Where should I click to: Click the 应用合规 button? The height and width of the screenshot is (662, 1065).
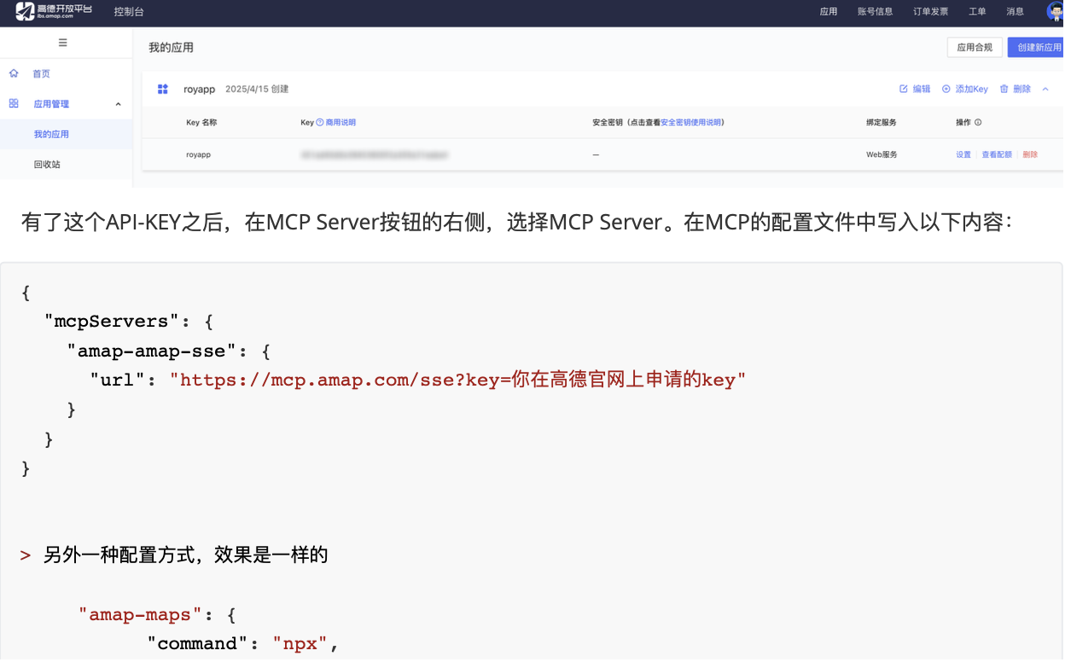click(x=975, y=48)
